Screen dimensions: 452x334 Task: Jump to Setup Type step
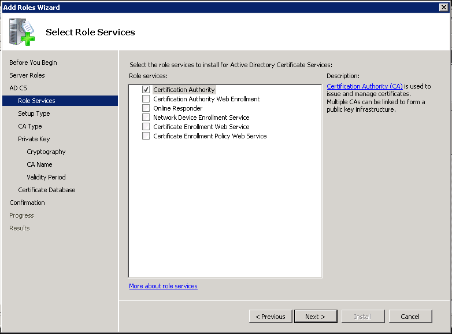[34, 113]
